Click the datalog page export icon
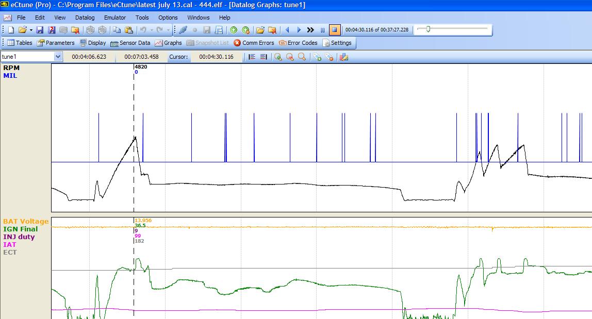Viewport: 592px width, 319px height. 219,30
